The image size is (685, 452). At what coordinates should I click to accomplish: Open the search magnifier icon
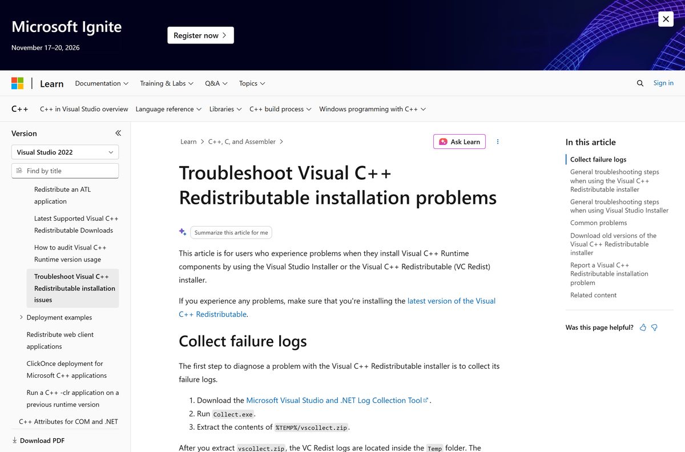tap(640, 83)
